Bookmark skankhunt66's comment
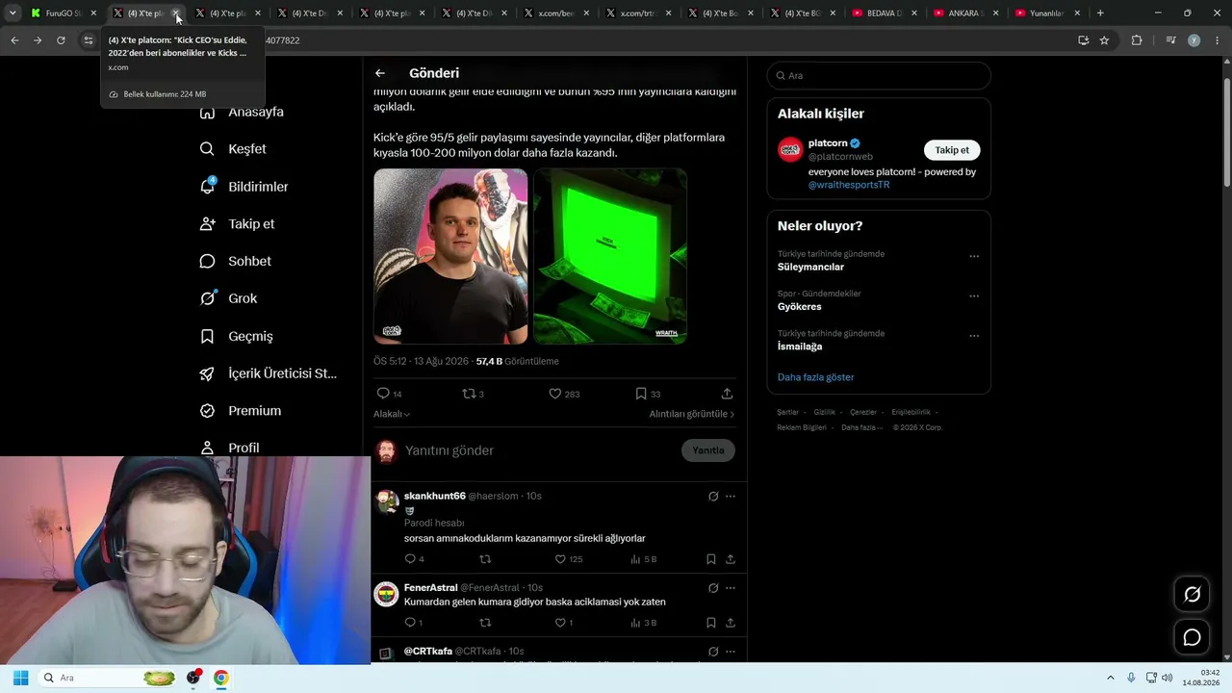The height and width of the screenshot is (693, 1232). click(711, 559)
